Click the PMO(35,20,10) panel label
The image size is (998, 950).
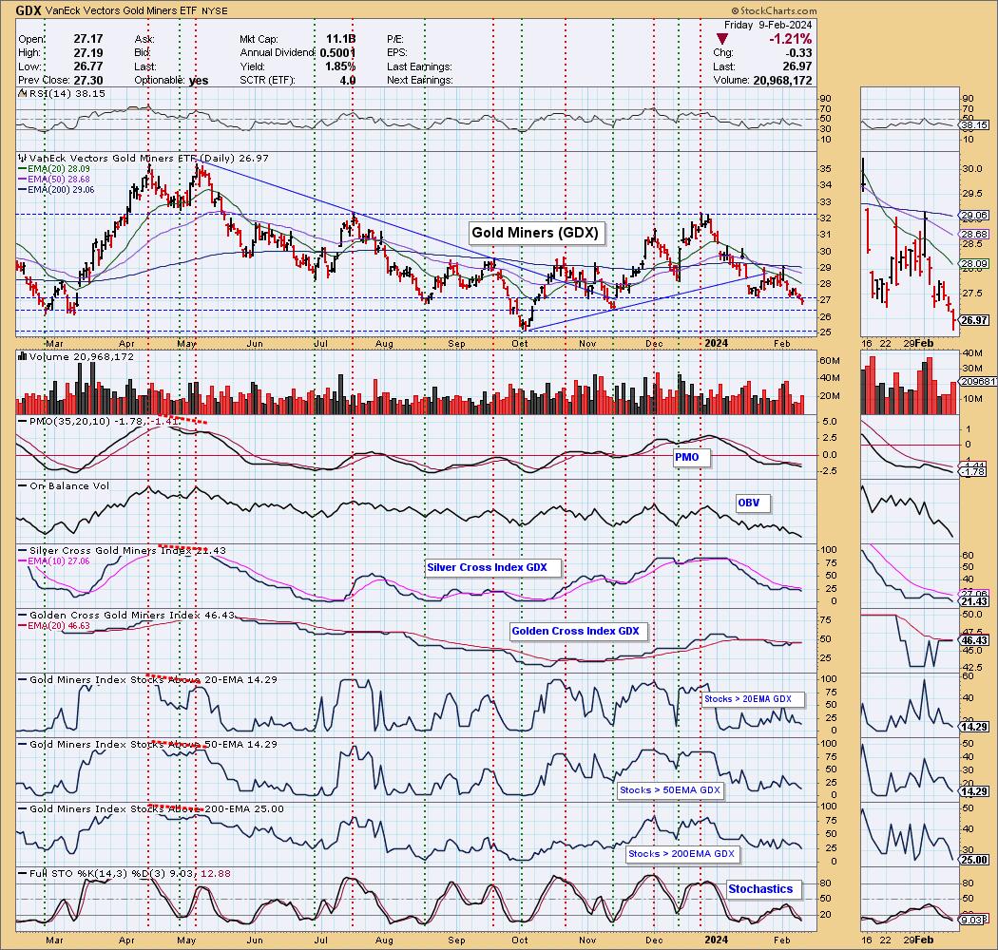click(x=104, y=421)
